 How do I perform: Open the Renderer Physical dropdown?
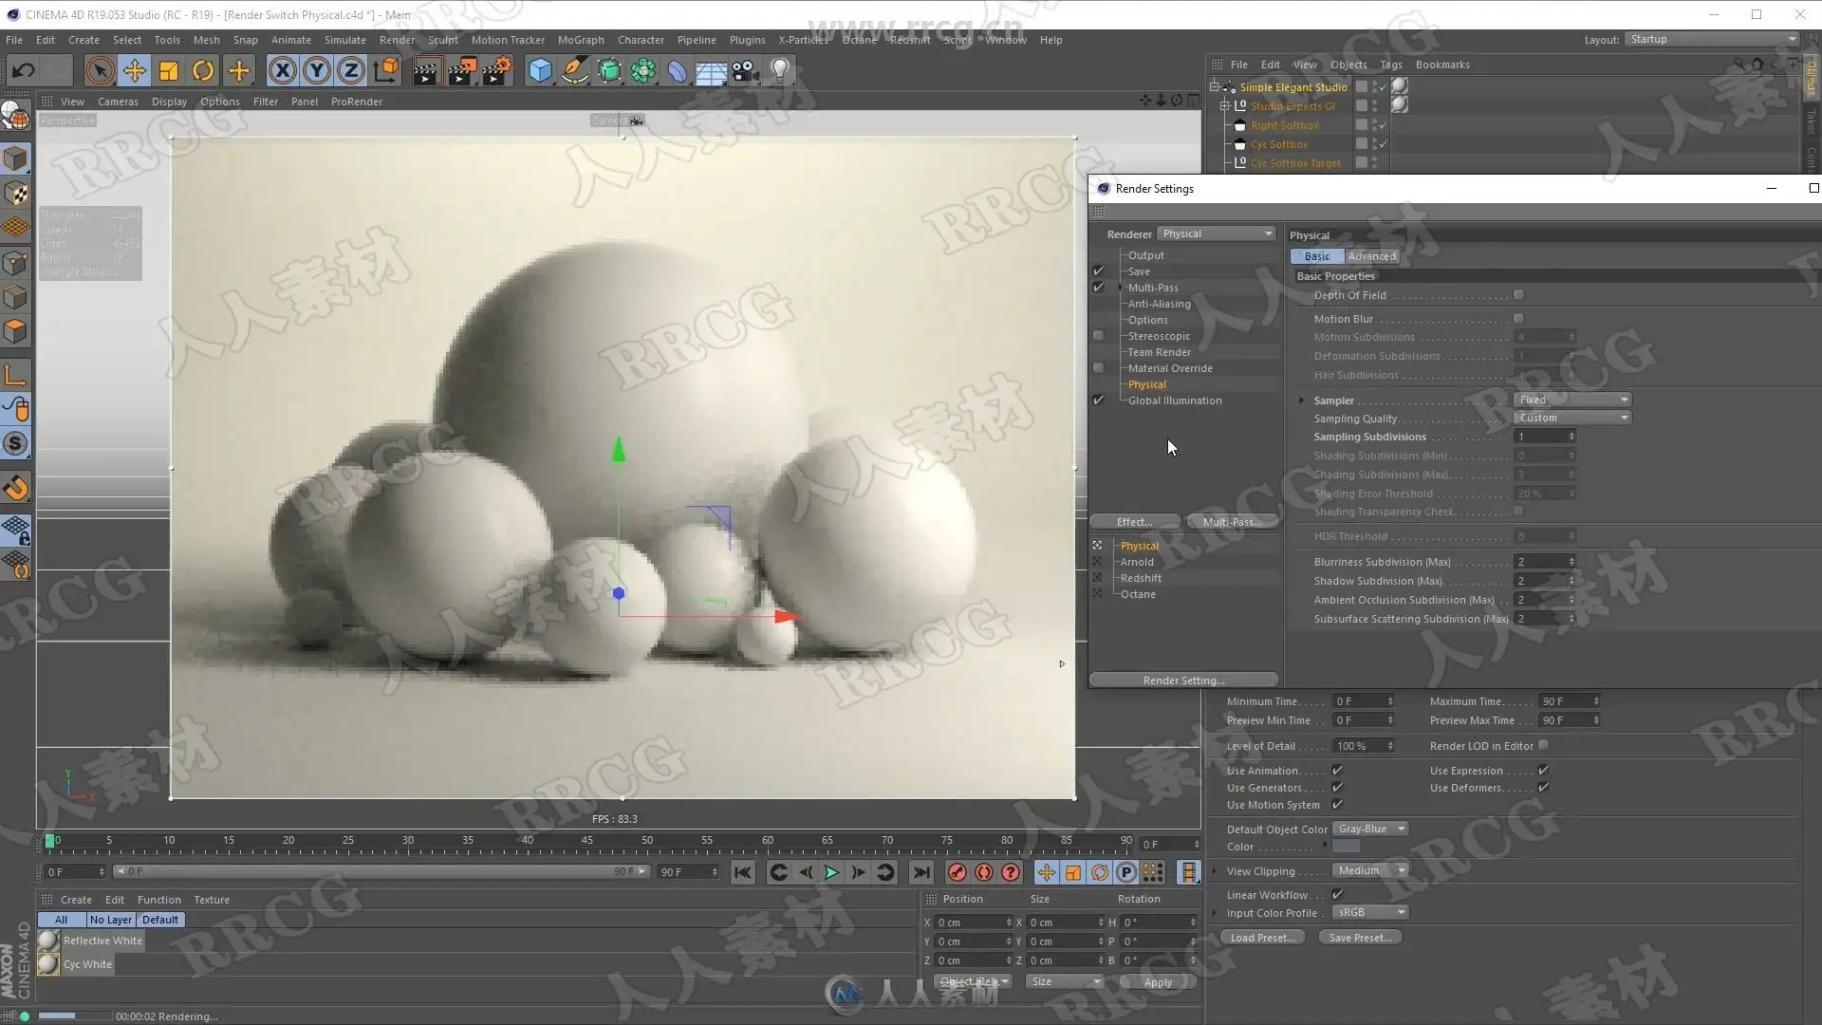coord(1217,233)
